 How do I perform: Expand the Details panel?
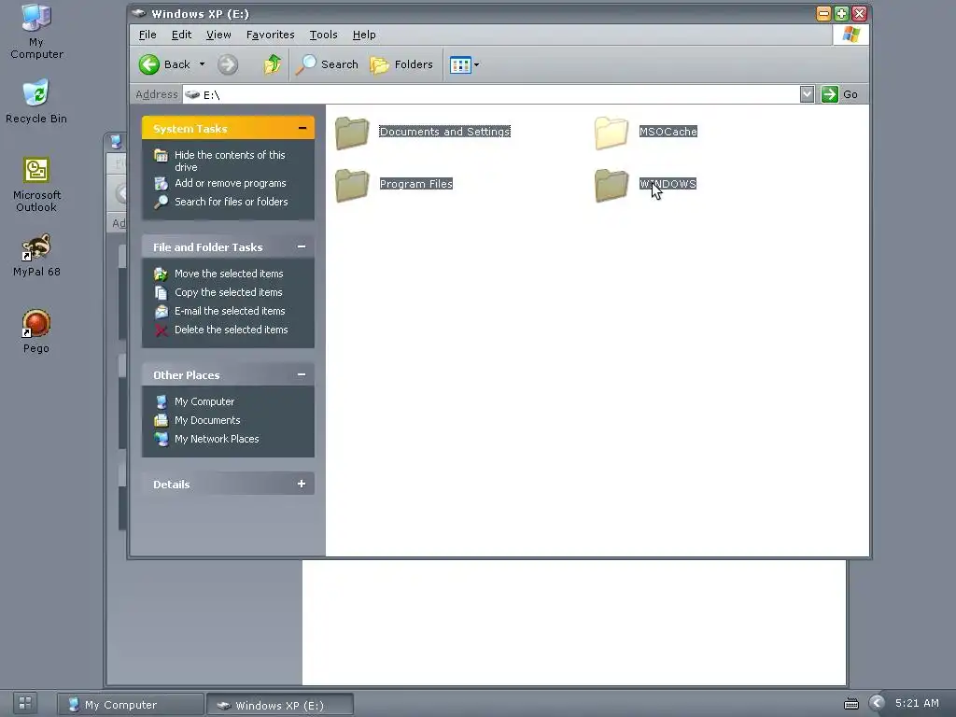pos(302,484)
